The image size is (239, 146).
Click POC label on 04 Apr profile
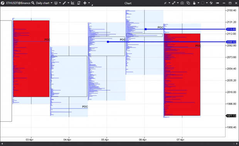tap(85, 107)
